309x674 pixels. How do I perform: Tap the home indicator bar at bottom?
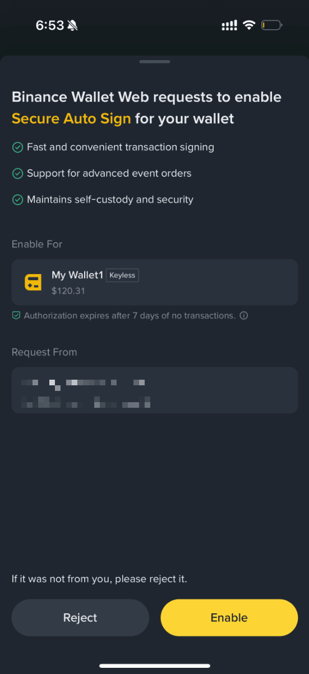(155, 666)
